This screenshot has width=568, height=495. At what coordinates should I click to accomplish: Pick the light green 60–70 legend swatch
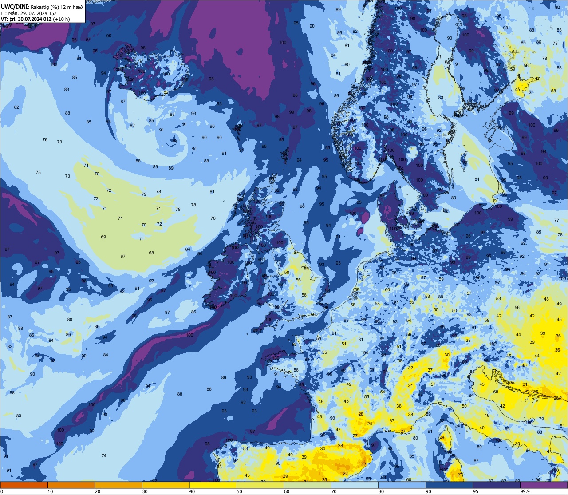point(308,485)
